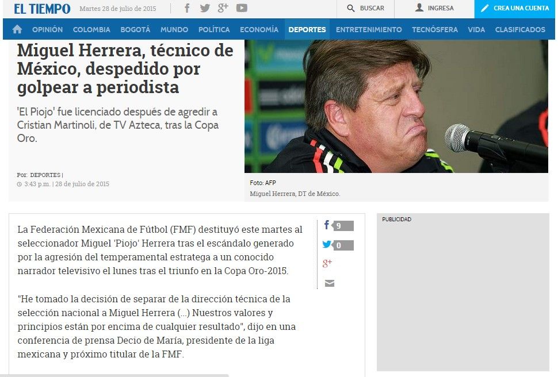Open the YouTube icon in the header

click(x=242, y=8)
